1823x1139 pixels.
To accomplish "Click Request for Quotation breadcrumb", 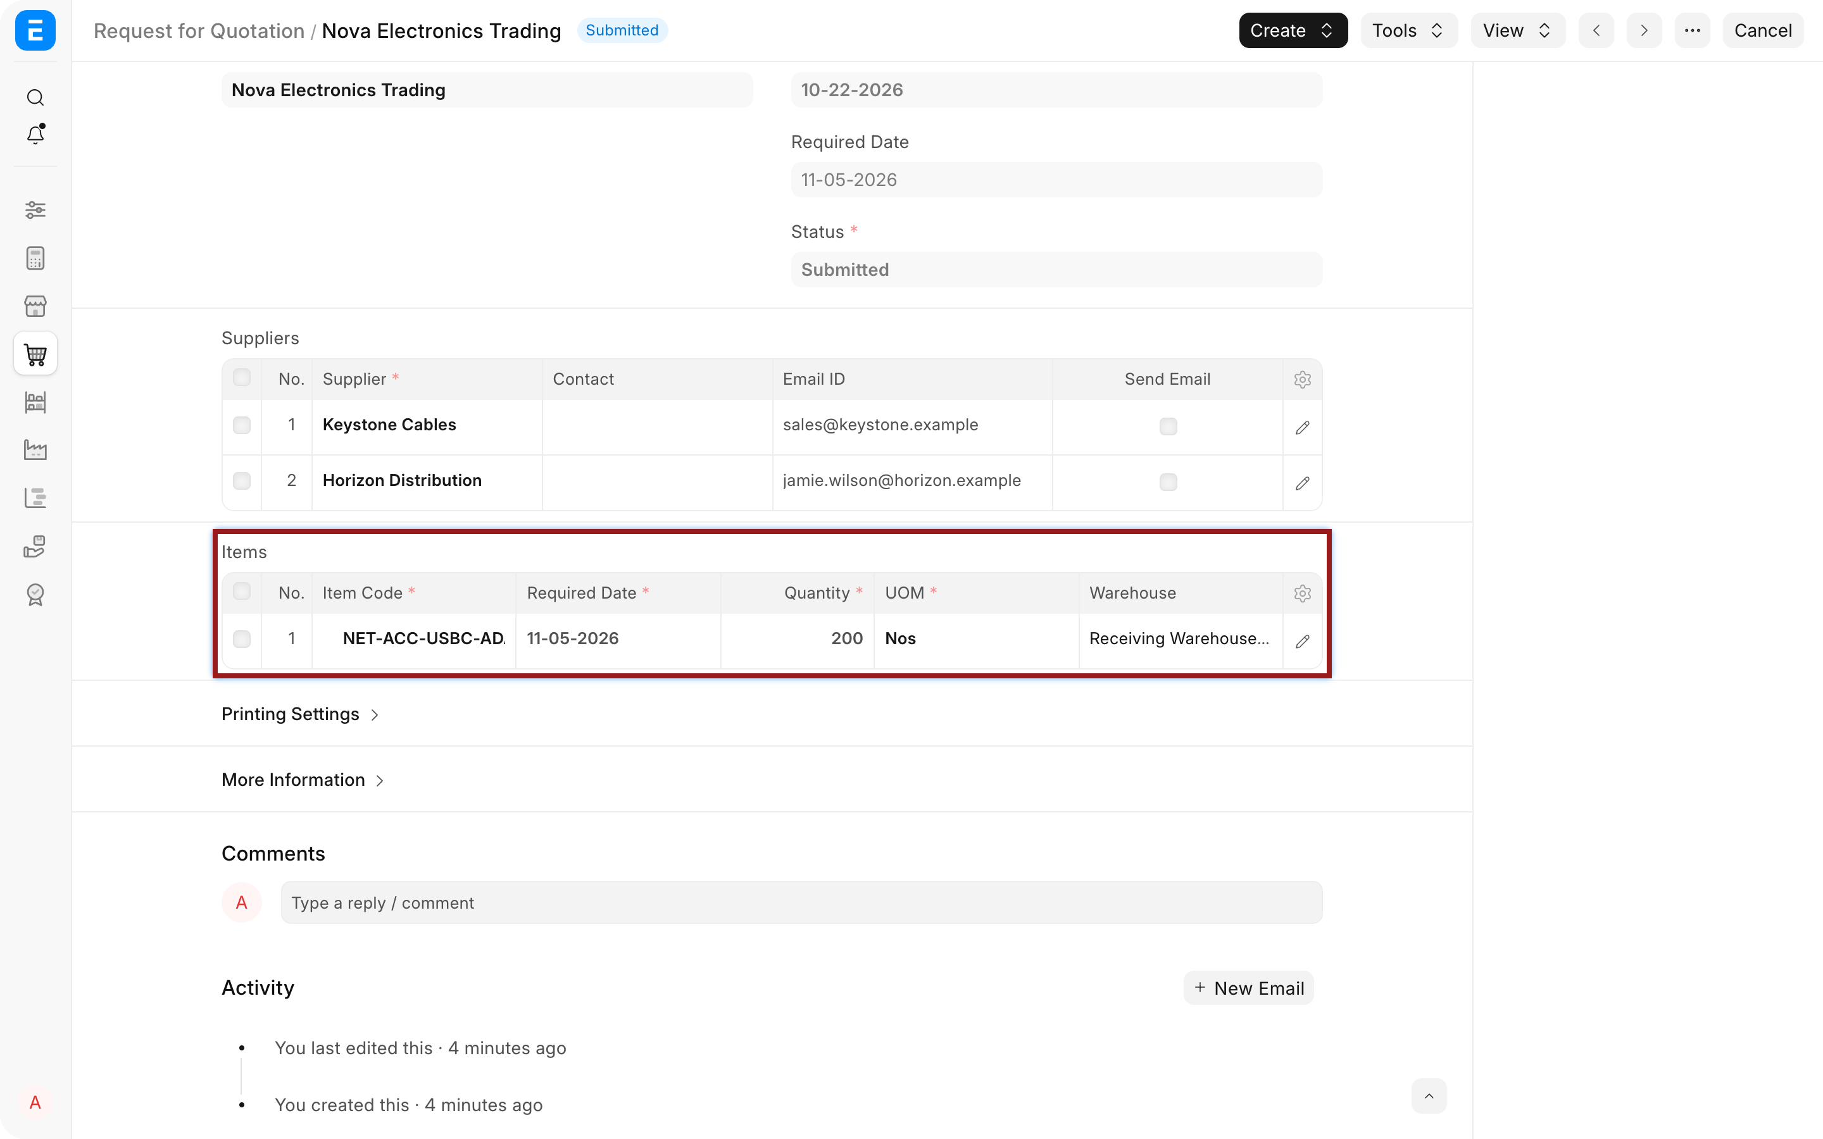I will (199, 31).
